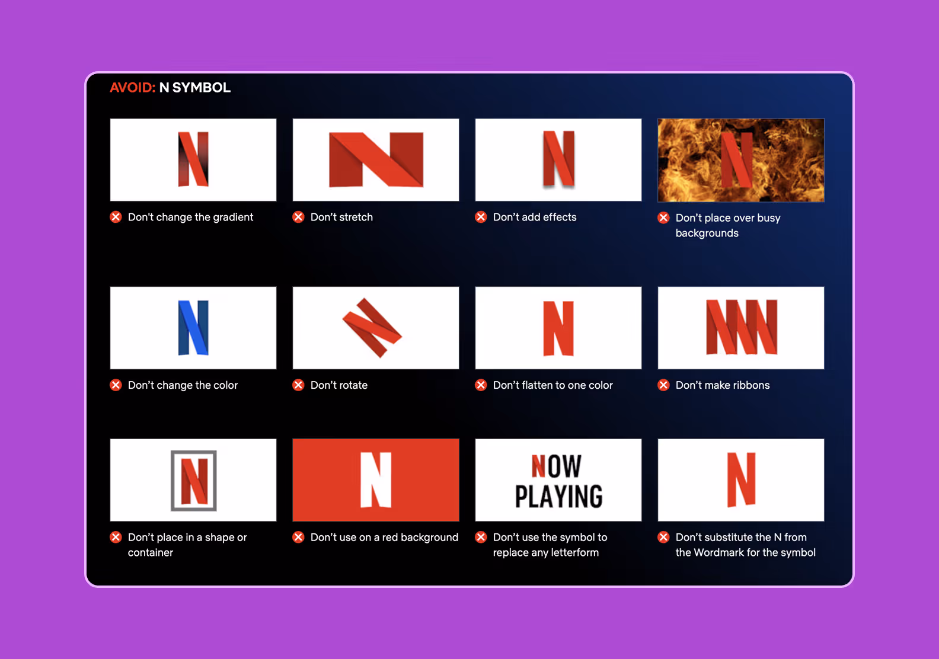Open the N over fire background image
The height and width of the screenshot is (659, 939).
point(741,160)
